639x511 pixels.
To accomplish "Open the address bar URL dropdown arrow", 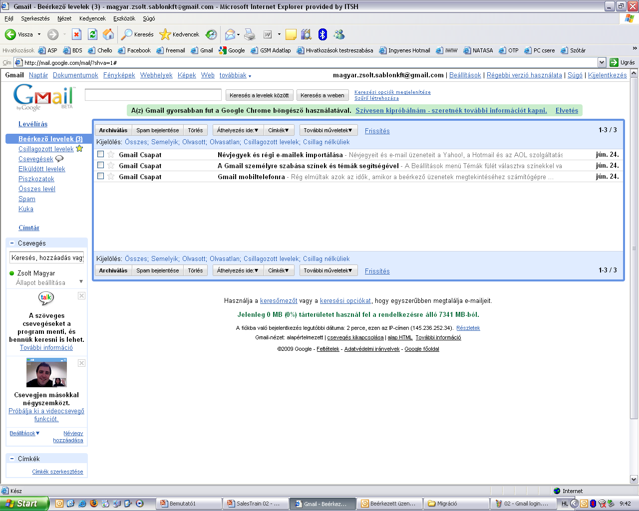I will [602, 62].
